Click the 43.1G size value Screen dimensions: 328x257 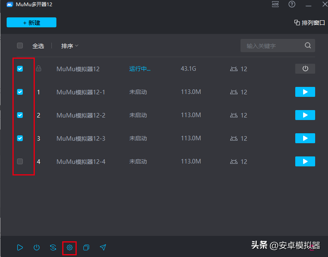click(188, 69)
